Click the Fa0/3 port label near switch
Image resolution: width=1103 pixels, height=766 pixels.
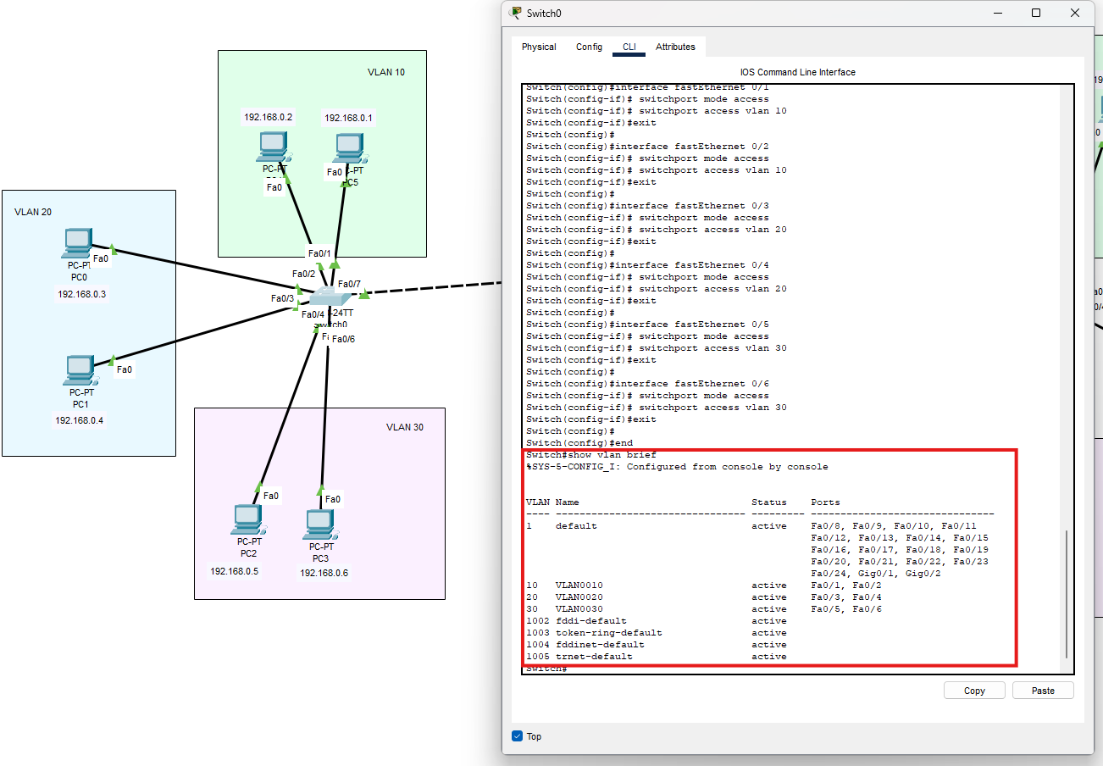[283, 298]
